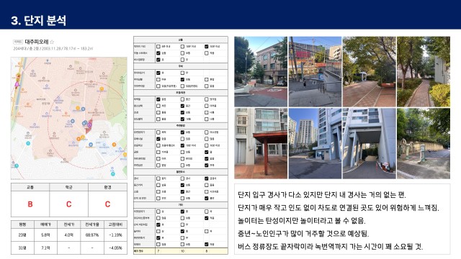Click the orange marker where the dashed line ends
Viewport: 461px width, 259px height.
[102, 89]
